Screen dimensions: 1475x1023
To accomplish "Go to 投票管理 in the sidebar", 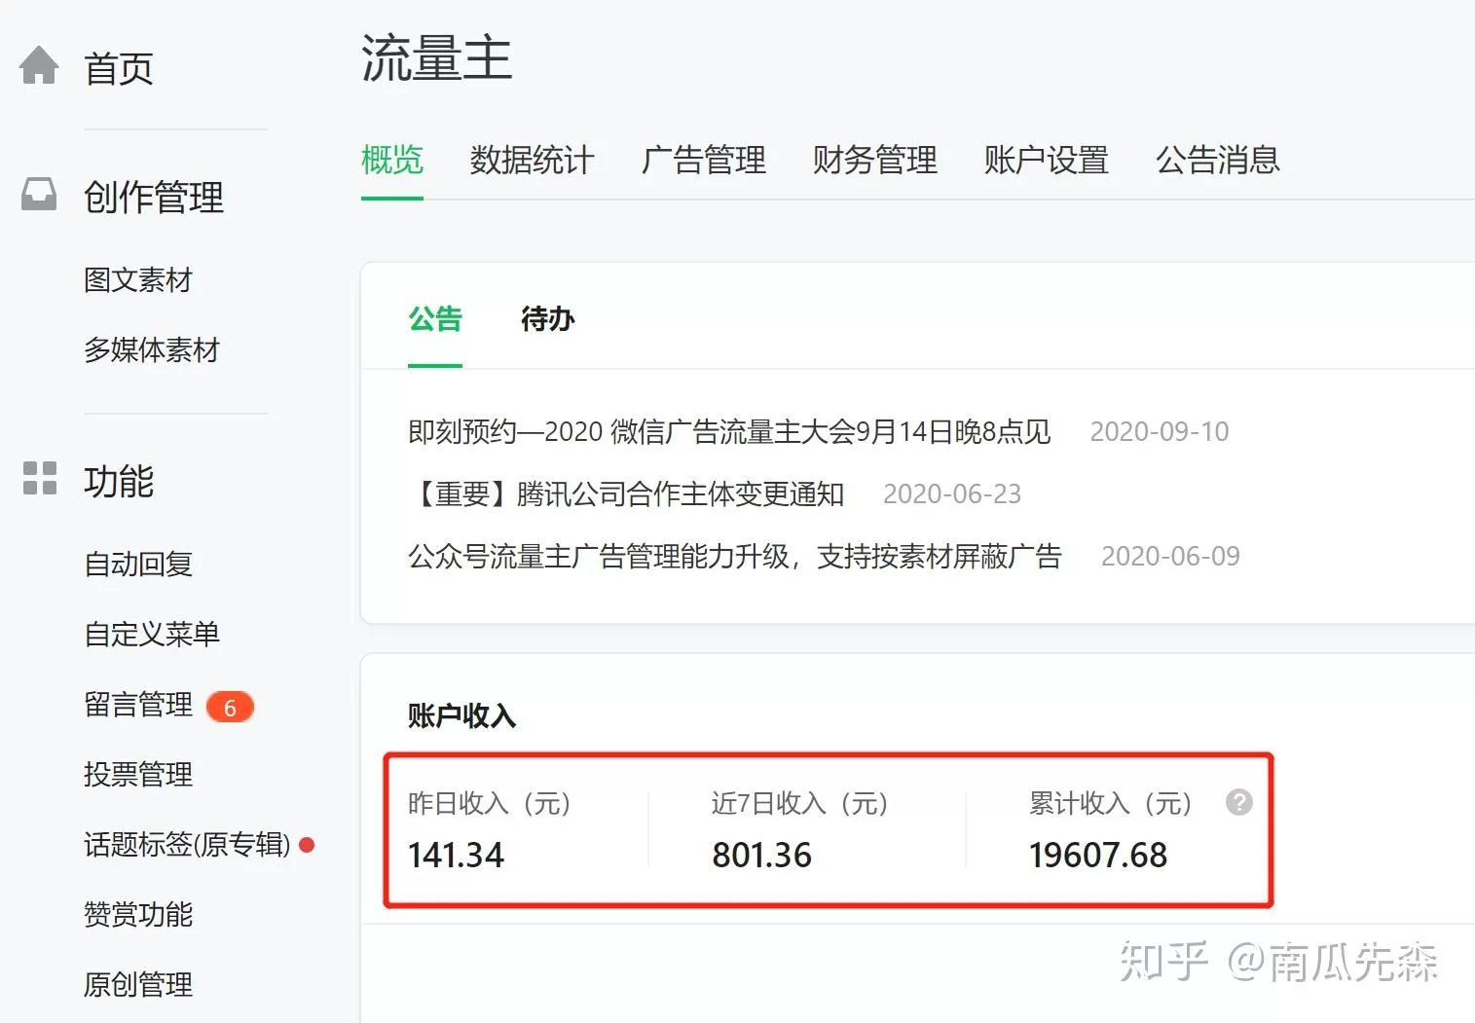I will tap(138, 774).
